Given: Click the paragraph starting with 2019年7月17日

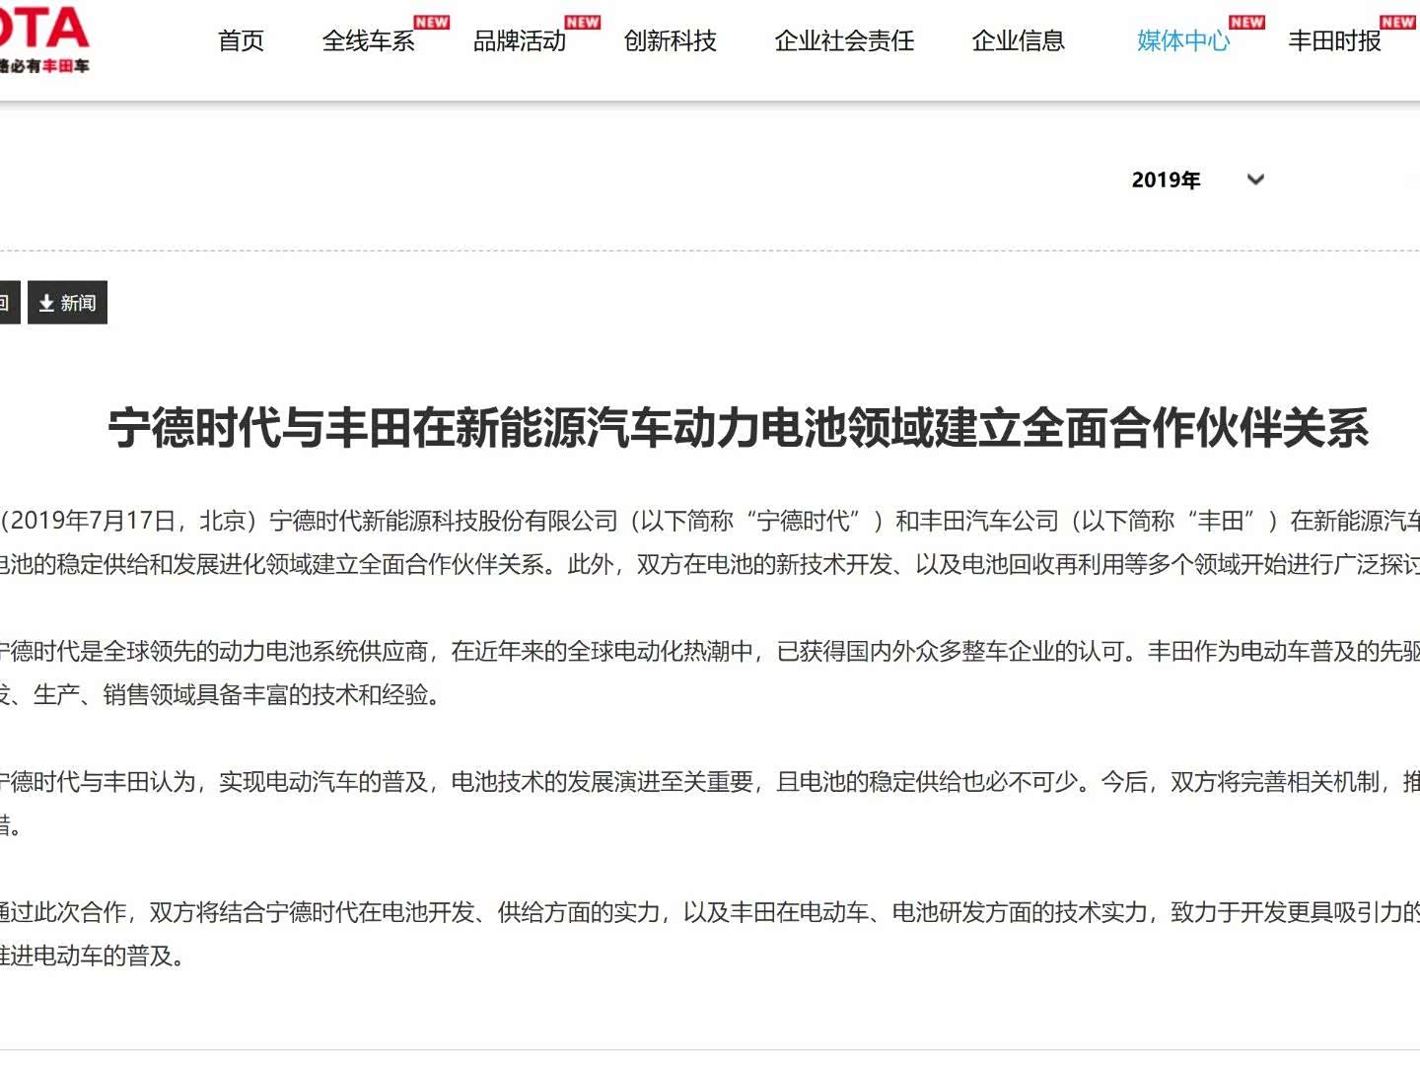Looking at the screenshot, I should (710, 541).
